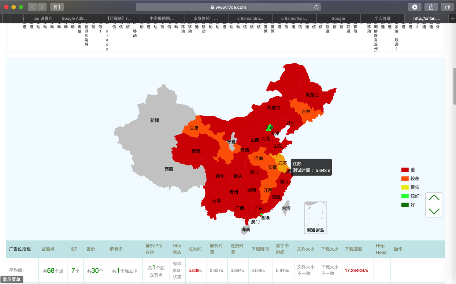Click Sichuan (四川) province on map
The image size is (456, 284).
(x=220, y=176)
